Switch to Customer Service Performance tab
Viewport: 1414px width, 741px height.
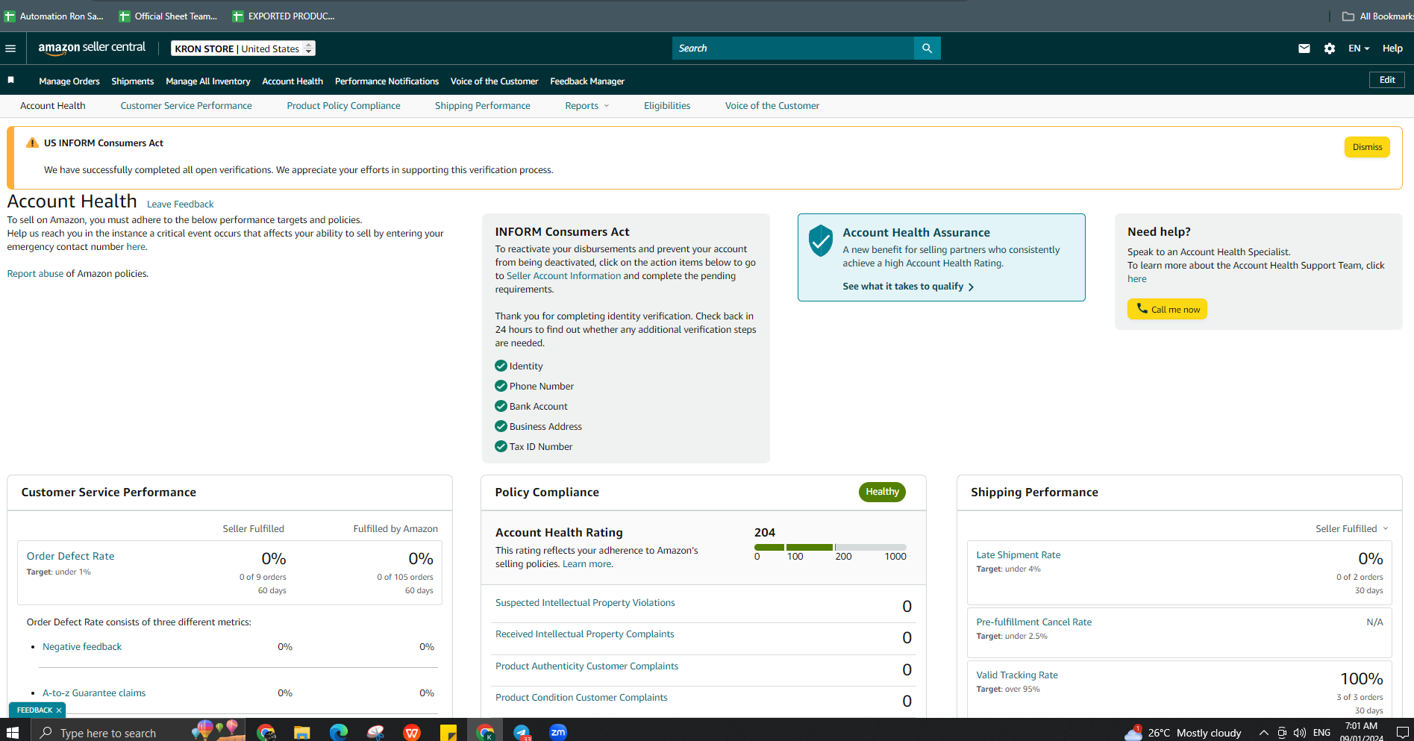pyautogui.click(x=186, y=106)
